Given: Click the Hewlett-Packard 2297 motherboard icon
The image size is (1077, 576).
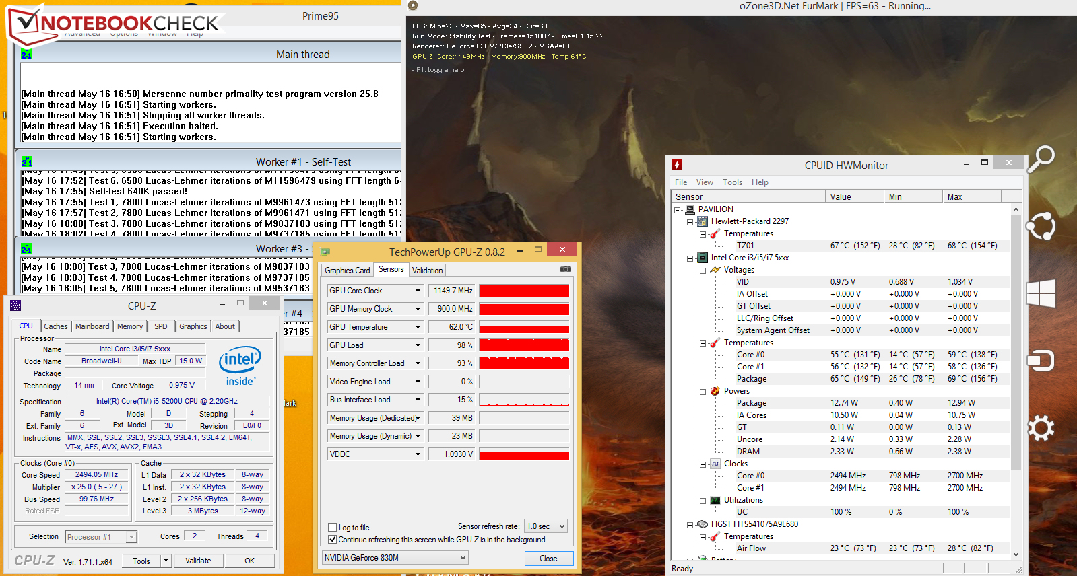Looking at the screenshot, I should (x=703, y=221).
